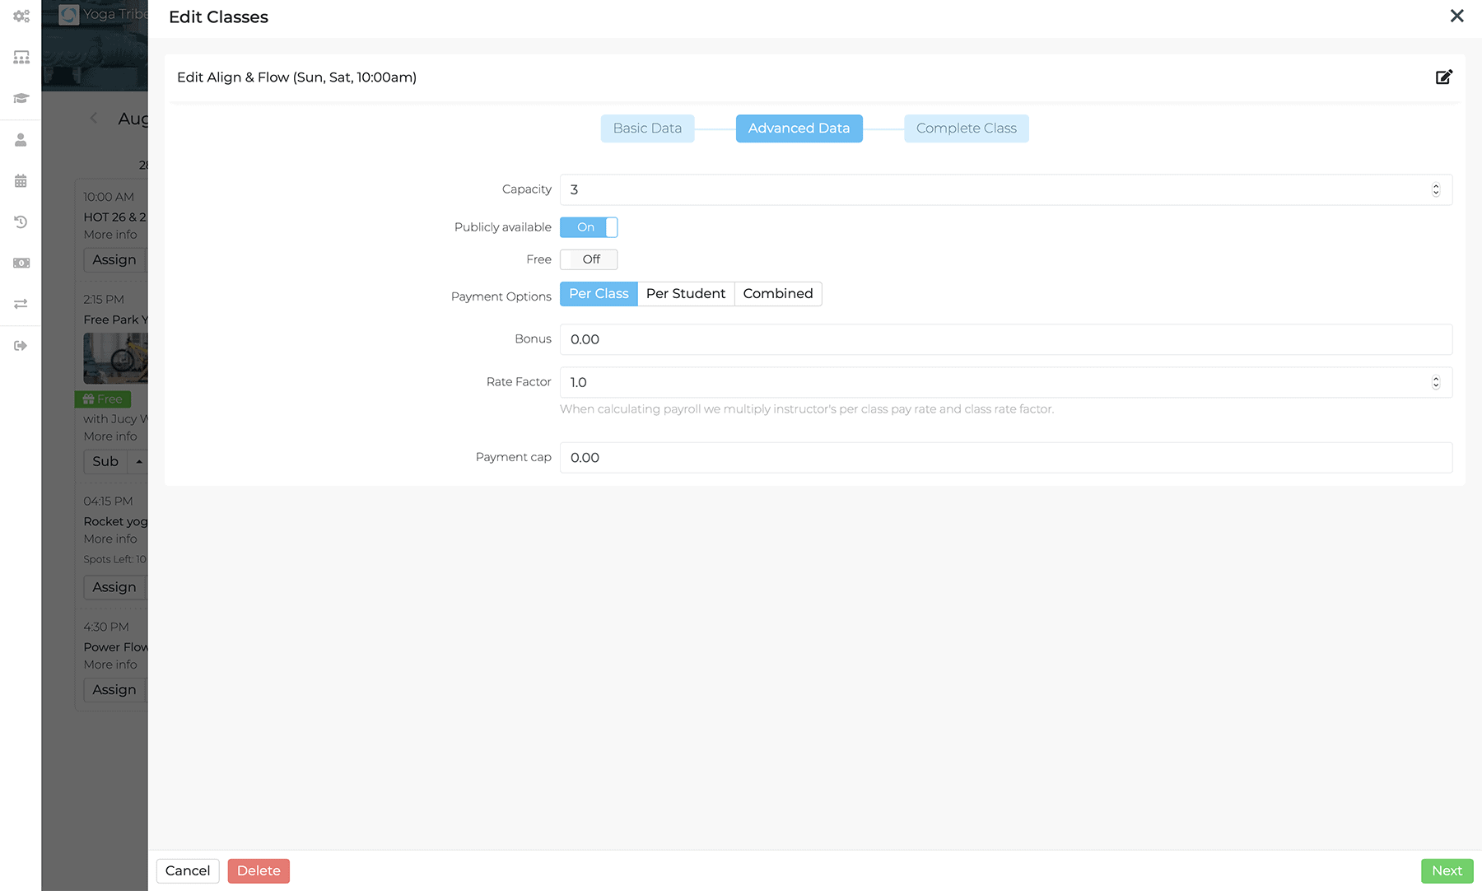Select Per Student payment option

tap(686, 294)
